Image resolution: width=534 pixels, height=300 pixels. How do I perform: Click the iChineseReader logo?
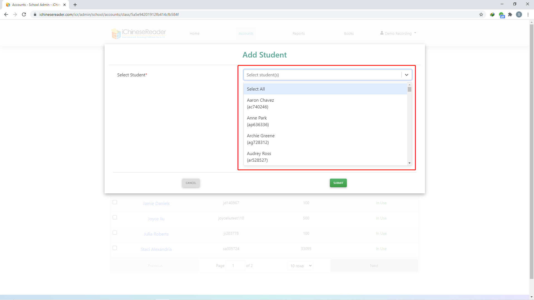pos(139,34)
